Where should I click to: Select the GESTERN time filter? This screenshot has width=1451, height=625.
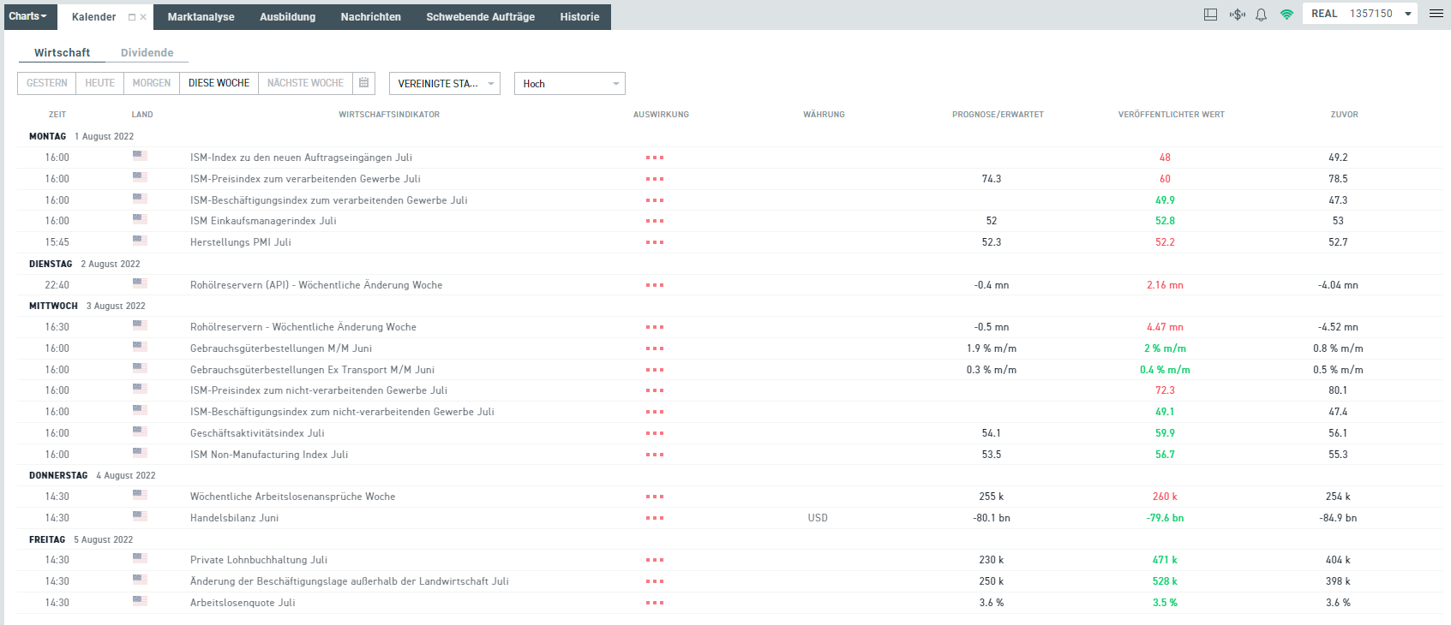pos(46,83)
